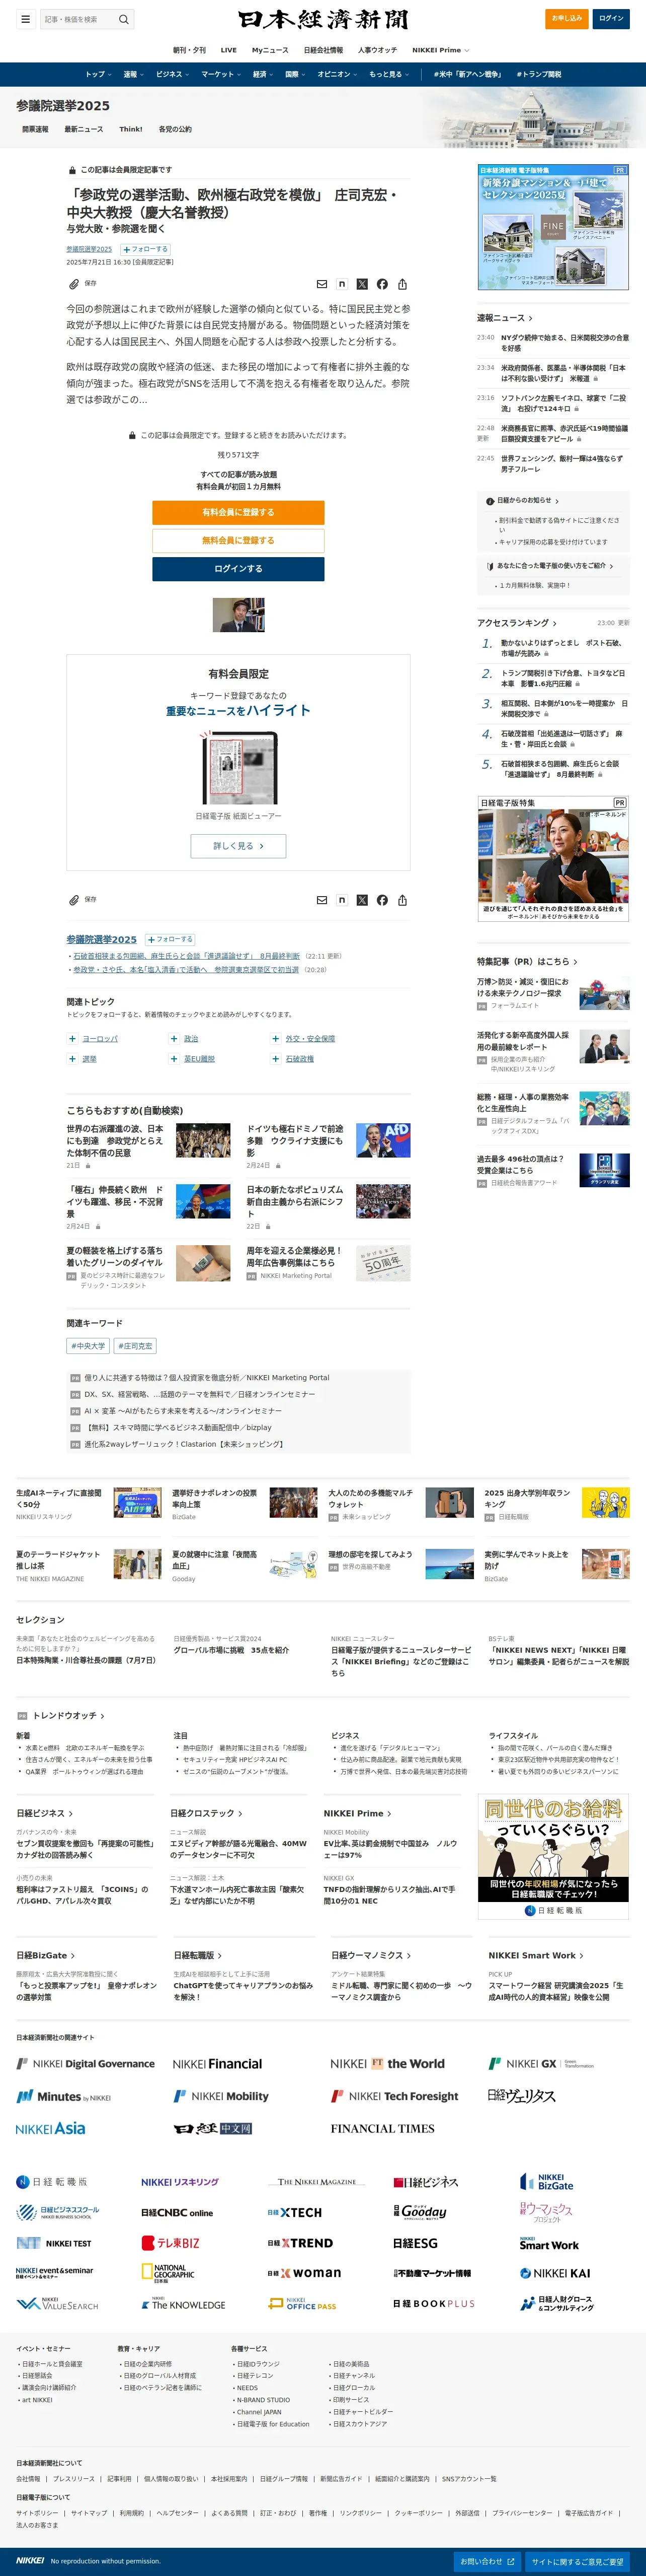
Task: Open the テレ東BIZ logo link
Action: [171, 2243]
